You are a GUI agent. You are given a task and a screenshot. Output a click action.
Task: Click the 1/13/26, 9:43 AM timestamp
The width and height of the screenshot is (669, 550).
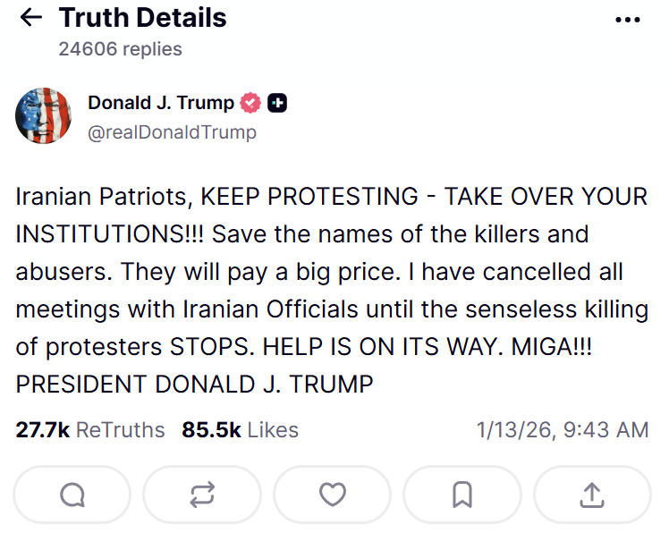point(563,430)
